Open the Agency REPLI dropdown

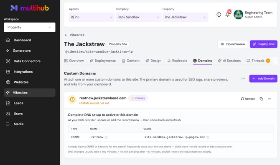point(92,17)
